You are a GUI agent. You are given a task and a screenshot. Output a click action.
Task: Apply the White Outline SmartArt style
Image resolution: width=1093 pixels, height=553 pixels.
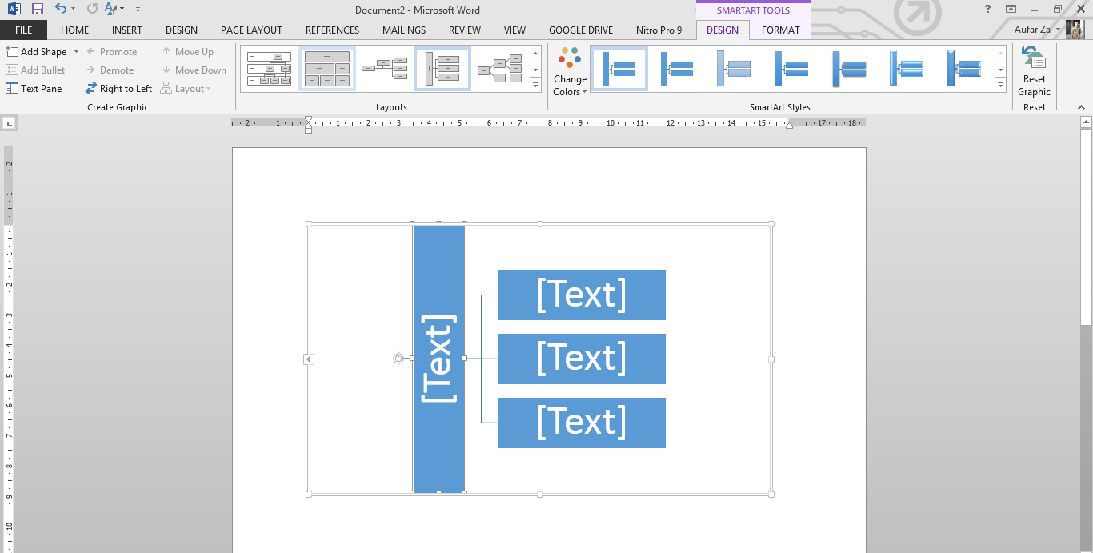click(x=677, y=69)
